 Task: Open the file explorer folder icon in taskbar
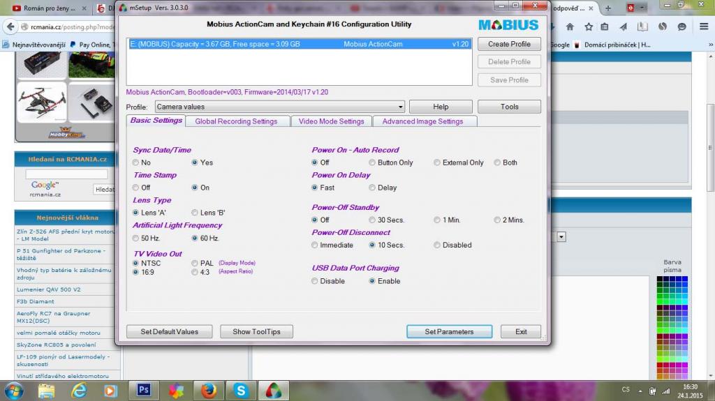47,390
